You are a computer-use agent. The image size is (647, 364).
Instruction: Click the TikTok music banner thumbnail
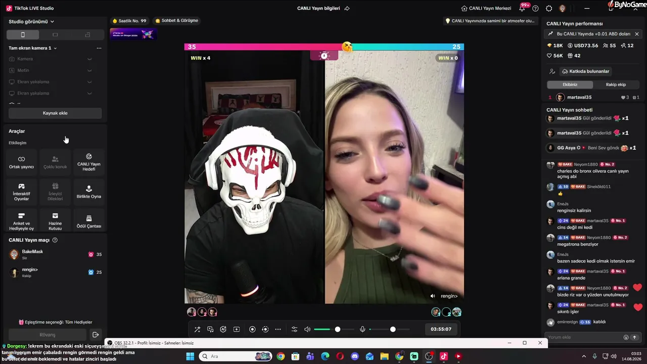point(133,34)
